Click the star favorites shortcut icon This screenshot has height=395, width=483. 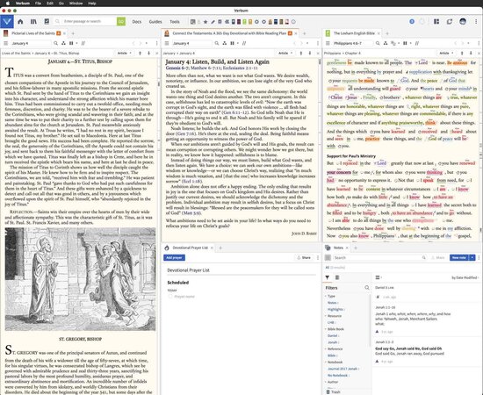click(205, 22)
